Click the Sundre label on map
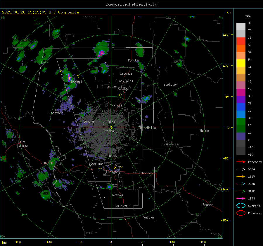 click(x=89, y=121)
